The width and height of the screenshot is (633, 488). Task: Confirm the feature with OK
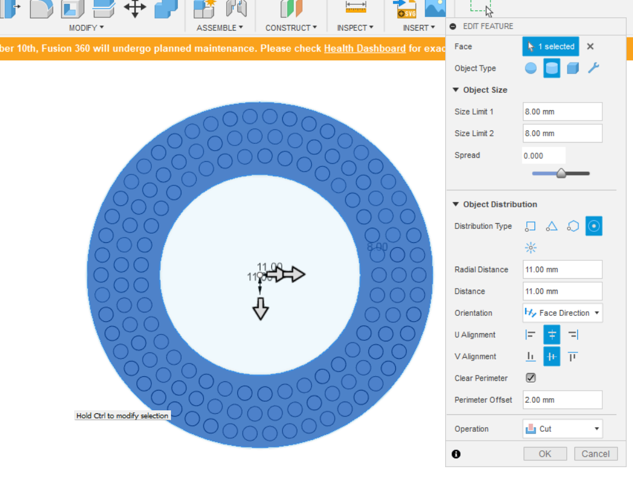coord(544,454)
